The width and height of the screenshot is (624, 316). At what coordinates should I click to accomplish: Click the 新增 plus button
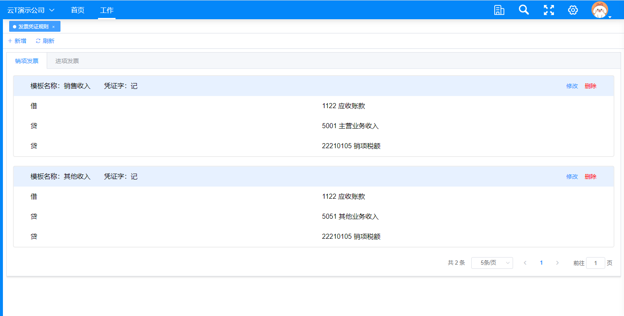click(17, 41)
